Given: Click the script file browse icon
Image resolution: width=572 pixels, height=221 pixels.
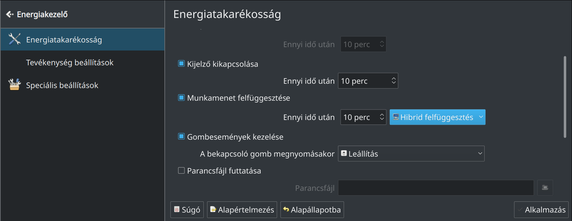Looking at the screenshot, I should click(x=545, y=188).
